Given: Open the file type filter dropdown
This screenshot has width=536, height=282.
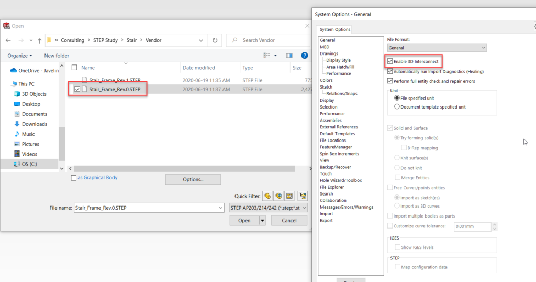Looking at the screenshot, I should (269, 208).
